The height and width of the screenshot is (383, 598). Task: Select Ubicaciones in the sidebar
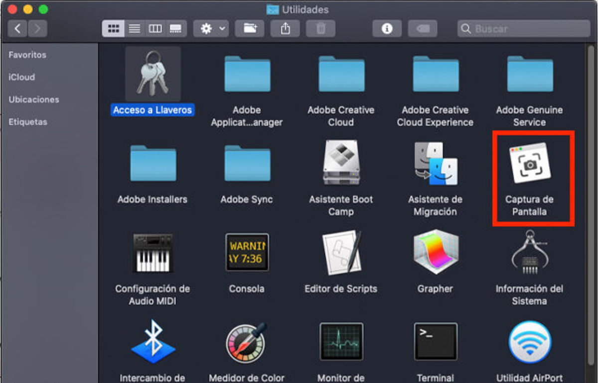[x=34, y=99]
